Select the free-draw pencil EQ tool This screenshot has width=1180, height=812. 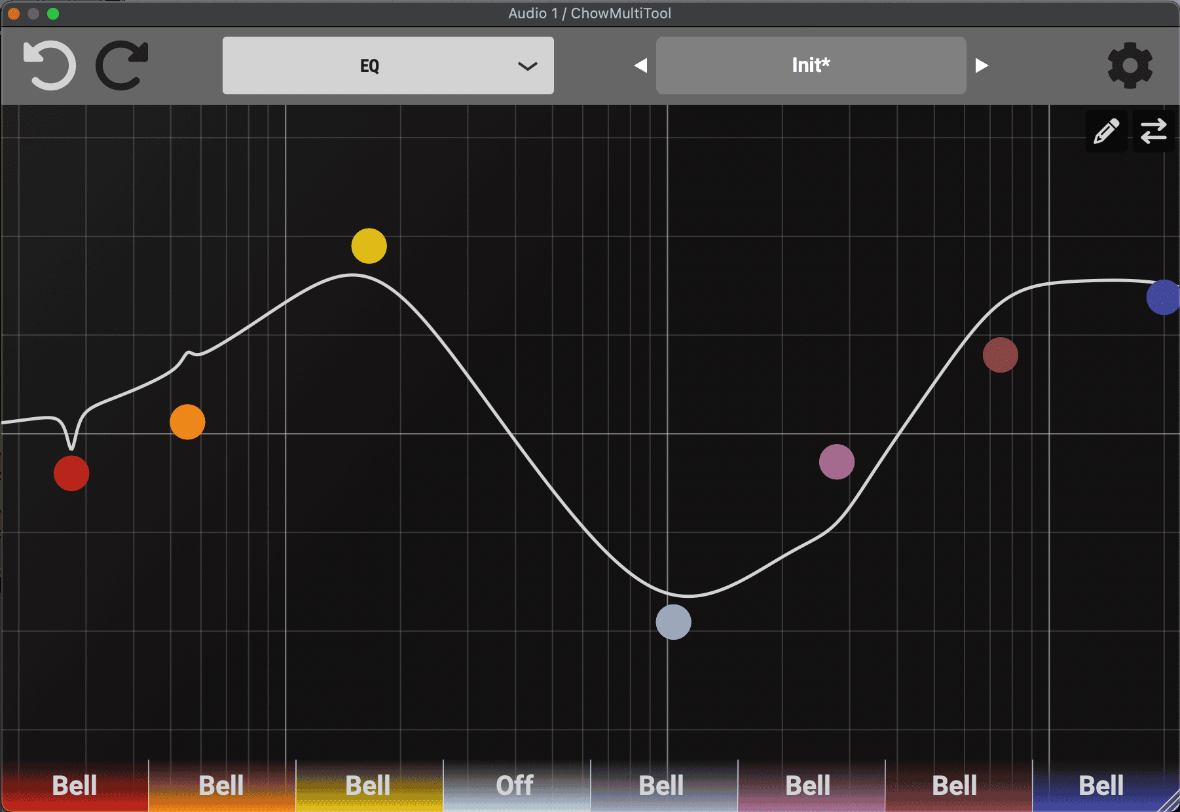[x=1106, y=131]
